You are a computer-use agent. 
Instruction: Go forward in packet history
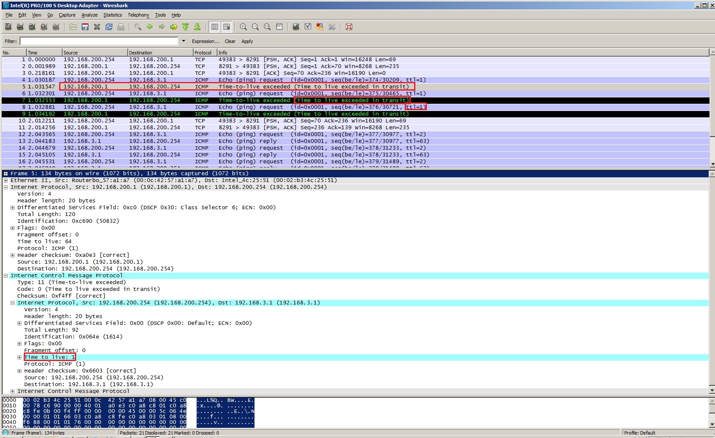[x=162, y=27]
